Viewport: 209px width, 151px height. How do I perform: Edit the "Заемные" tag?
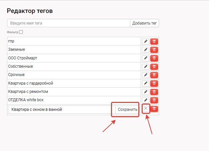(x=146, y=49)
